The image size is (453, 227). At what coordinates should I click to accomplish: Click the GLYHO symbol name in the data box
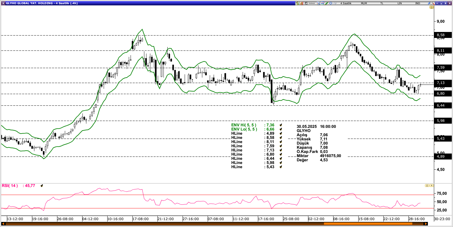304,131
